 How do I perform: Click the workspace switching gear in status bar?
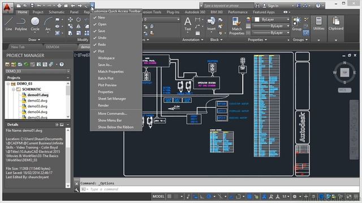pos(295,197)
